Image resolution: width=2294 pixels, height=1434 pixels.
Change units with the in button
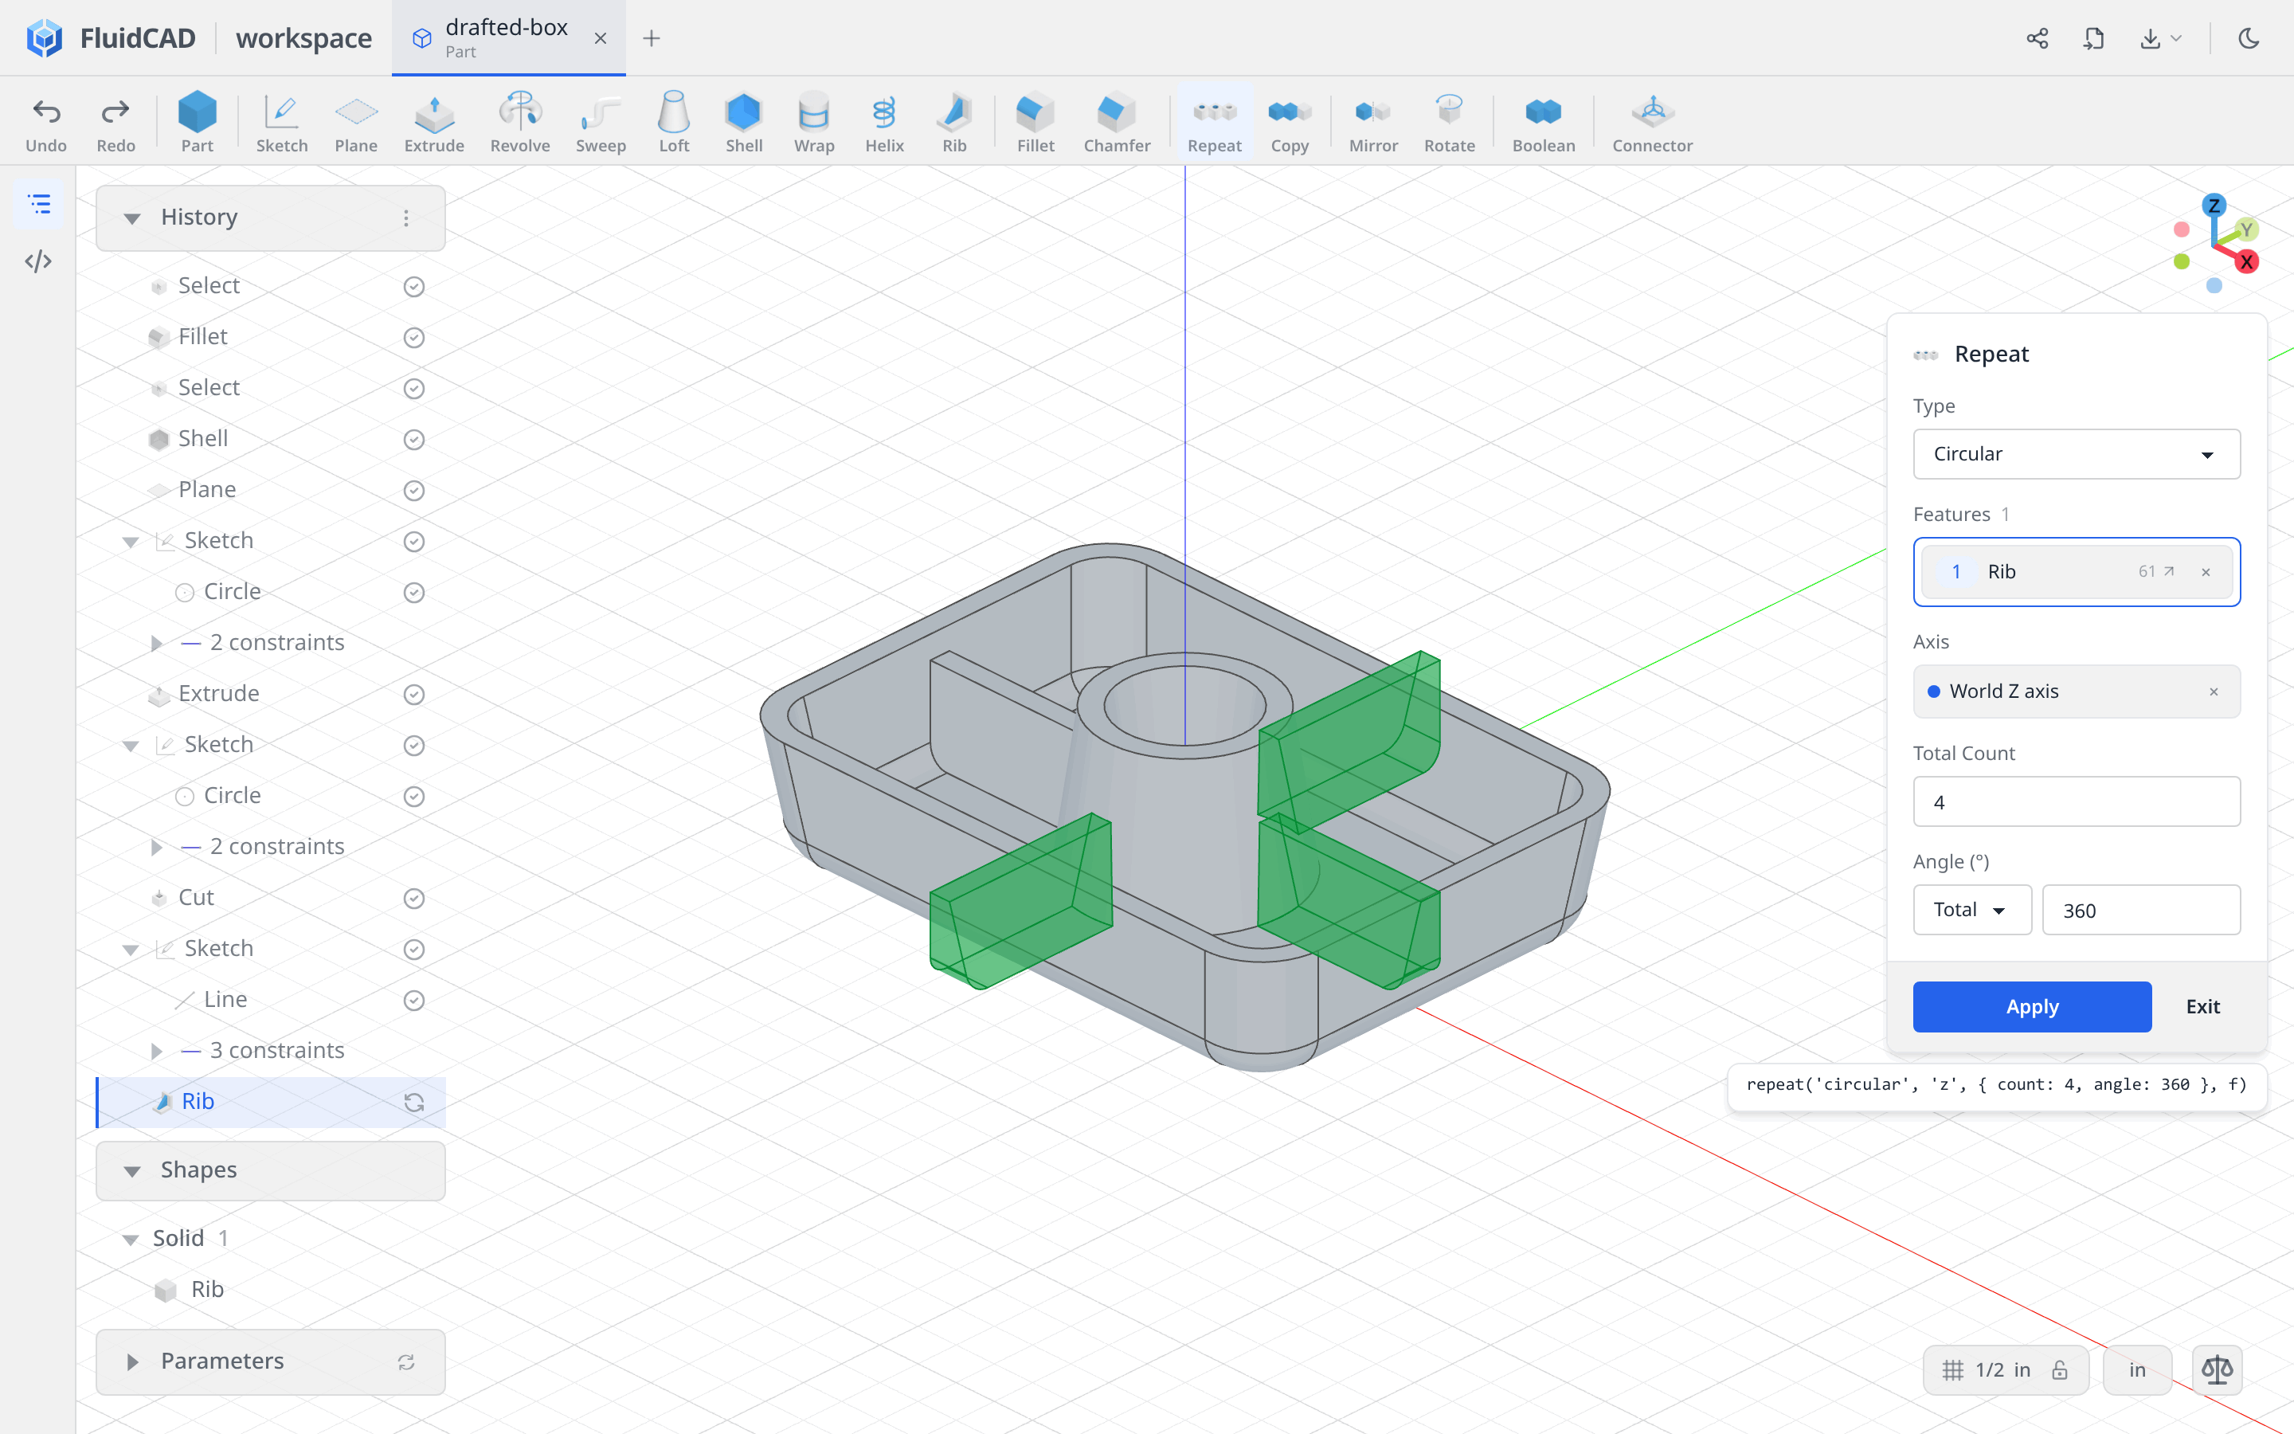click(x=2136, y=1369)
